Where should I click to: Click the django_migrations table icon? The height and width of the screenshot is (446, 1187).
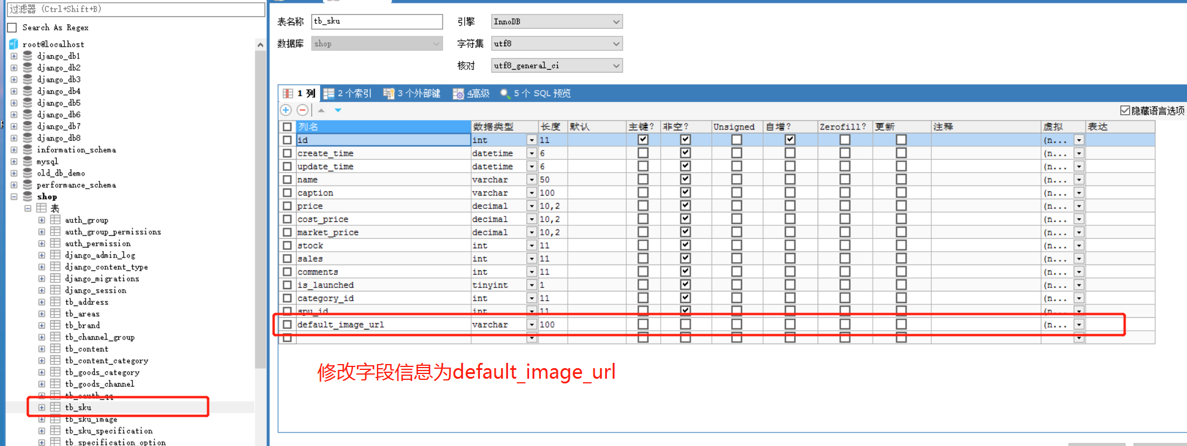click(x=56, y=278)
